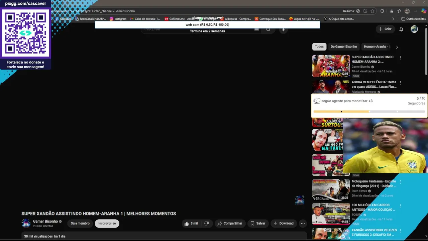This screenshot has width=428, height=241.
Task: Open more actions menu under video
Action: click(303, 224)
